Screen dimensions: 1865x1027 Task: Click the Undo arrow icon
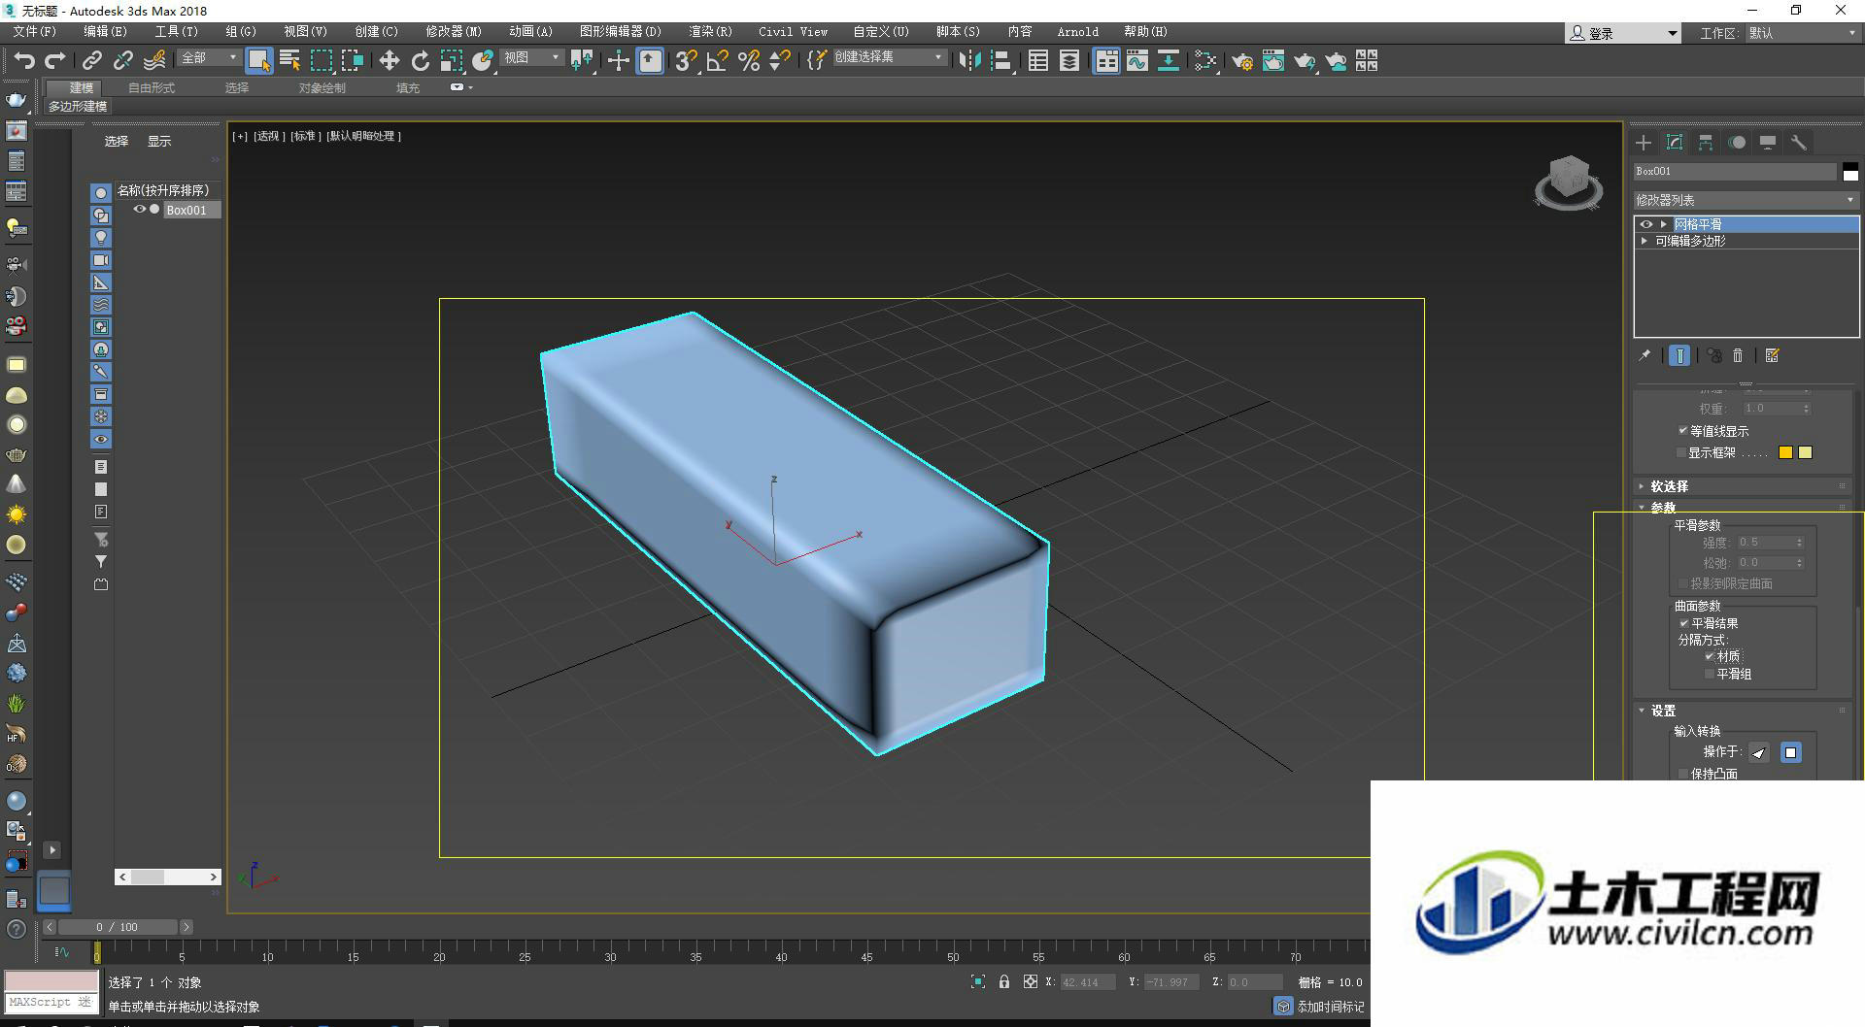(24, 61)
